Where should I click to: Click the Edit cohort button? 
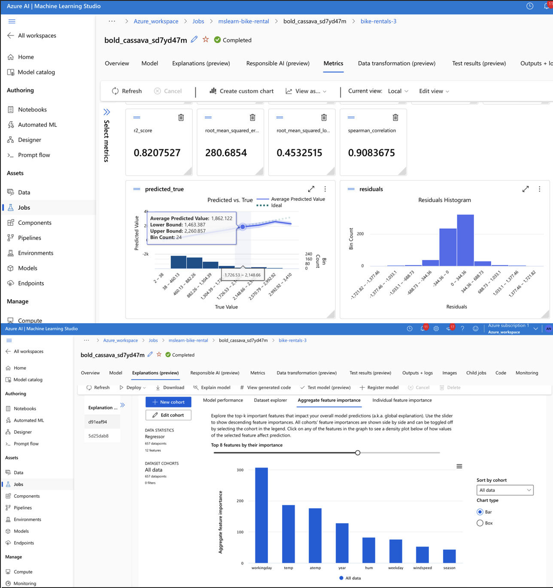(168, 415)
